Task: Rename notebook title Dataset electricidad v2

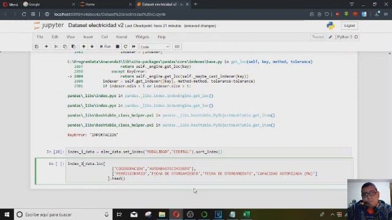Action: point(96,26)
